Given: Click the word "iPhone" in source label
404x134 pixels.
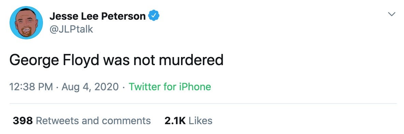Looking at the screenshot, I should pos(195,87).
